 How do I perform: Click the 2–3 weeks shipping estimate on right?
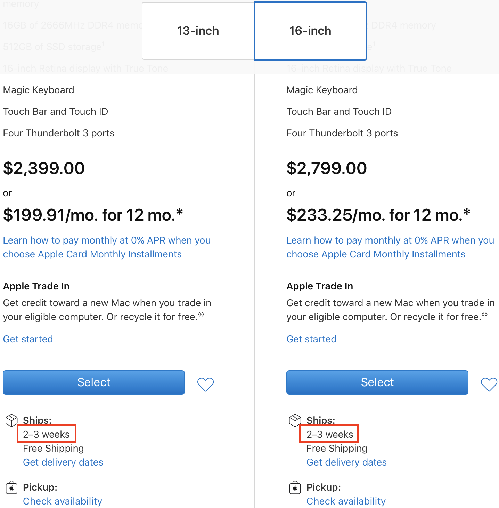330,434
